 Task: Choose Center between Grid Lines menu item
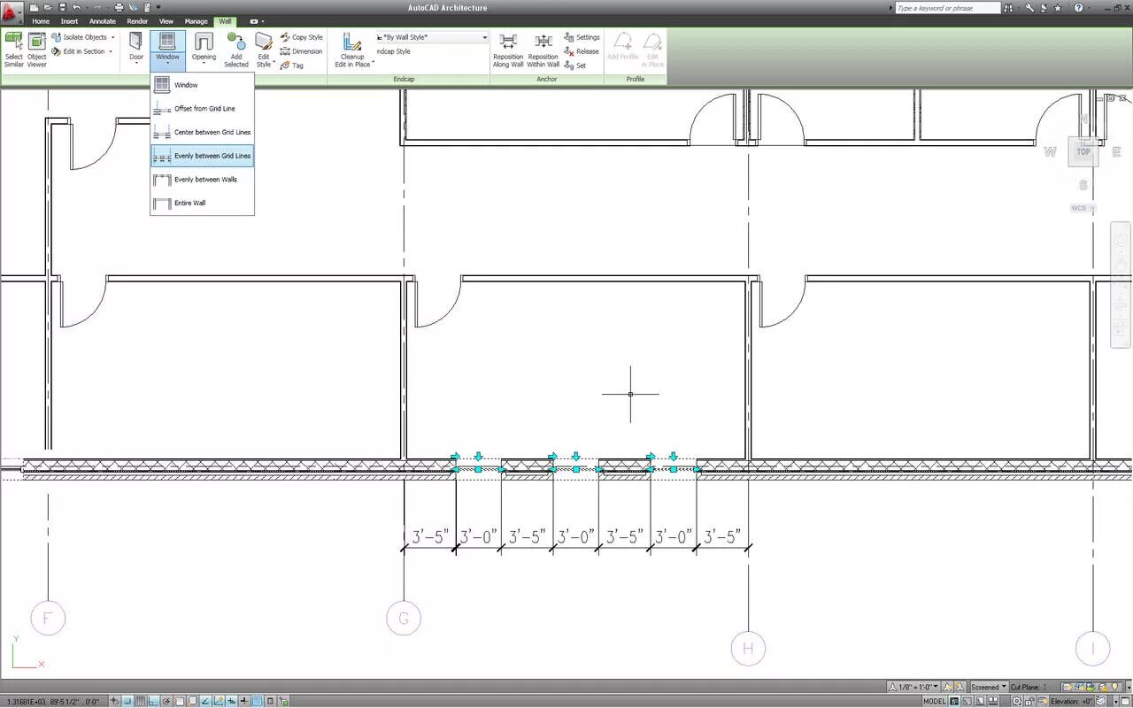tap(203, 132)
